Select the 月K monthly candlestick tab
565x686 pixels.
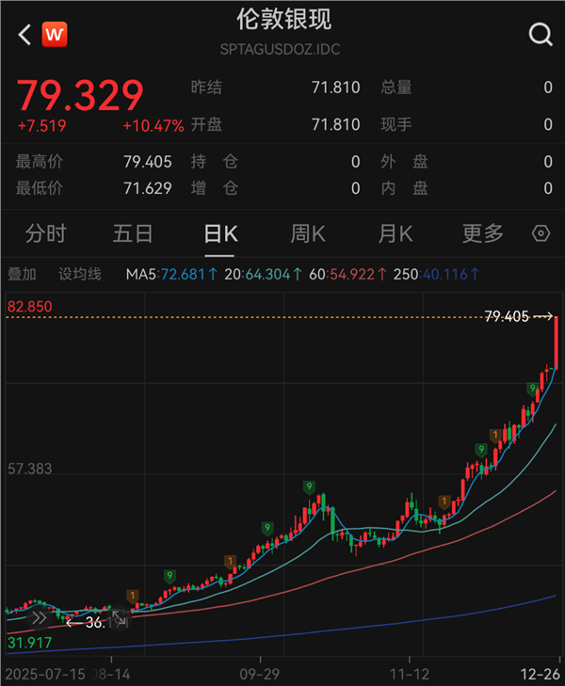(x=395, y=233)
